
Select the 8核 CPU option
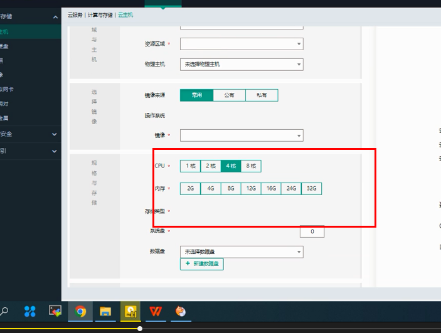(251, 166)
